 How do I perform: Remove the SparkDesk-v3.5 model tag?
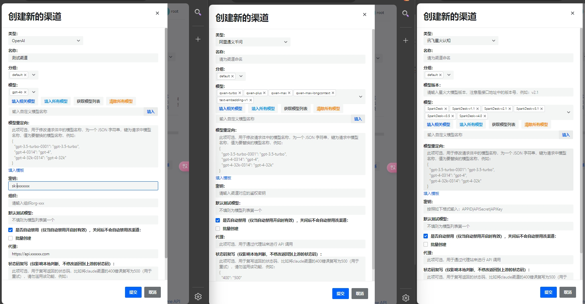[x=453, y=116]
